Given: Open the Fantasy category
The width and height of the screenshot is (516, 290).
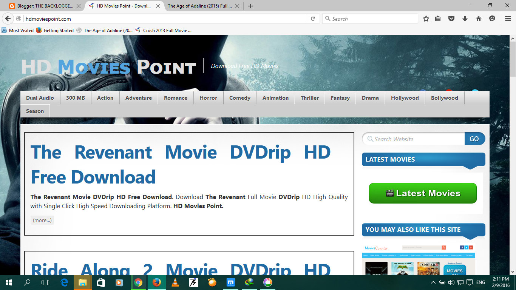Looking at the screenshot, I should [340, 98].
